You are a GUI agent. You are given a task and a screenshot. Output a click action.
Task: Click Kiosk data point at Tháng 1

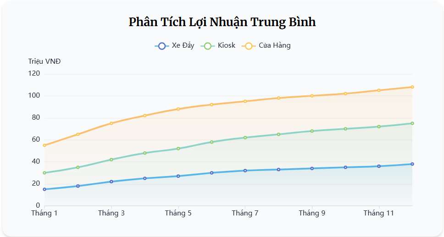[x=44, y=173]
